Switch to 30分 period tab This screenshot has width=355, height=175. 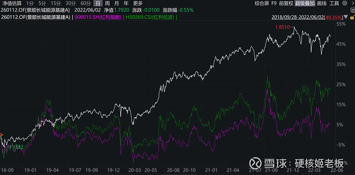click(71, 3)
